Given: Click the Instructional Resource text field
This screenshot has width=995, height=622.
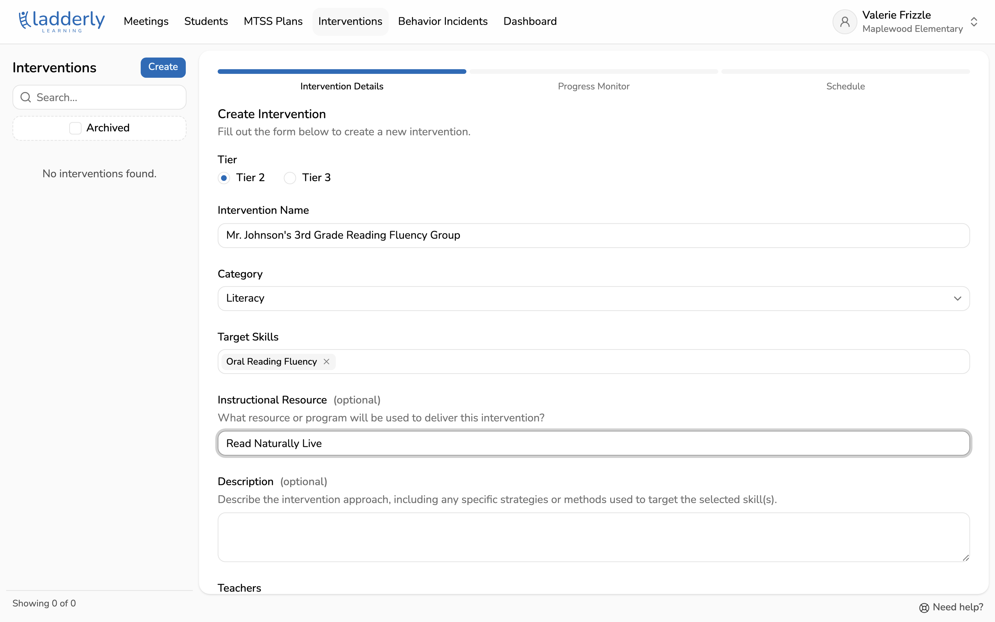Looking at the screenshot, I should (x=593, y=443).
